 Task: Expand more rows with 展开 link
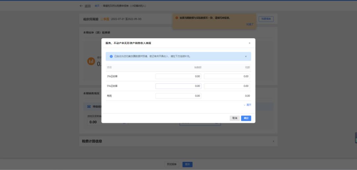[247, 105]
